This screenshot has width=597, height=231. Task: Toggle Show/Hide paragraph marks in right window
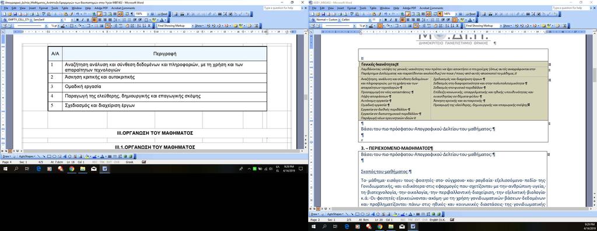[x=440, y=14]
